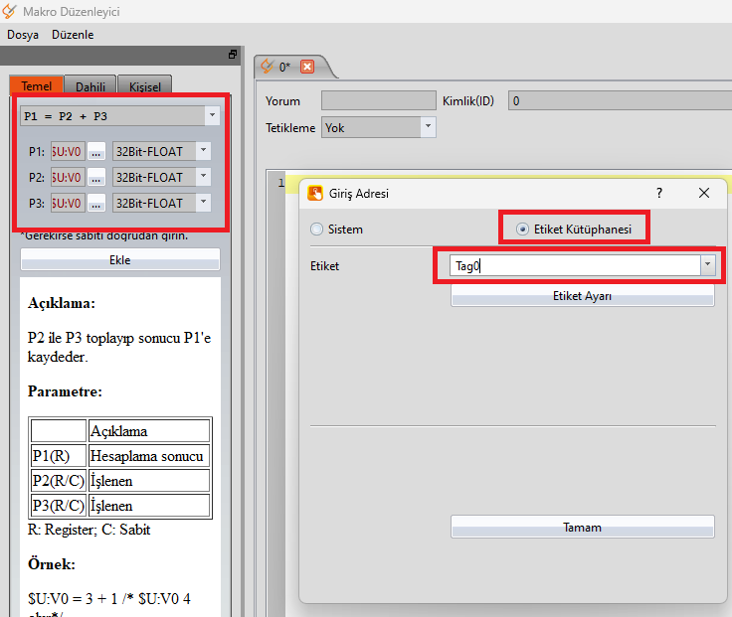Open the Düzenle menu
This screenshot has width=732, height=617.
pyautogui.click(x=73, y=34)
